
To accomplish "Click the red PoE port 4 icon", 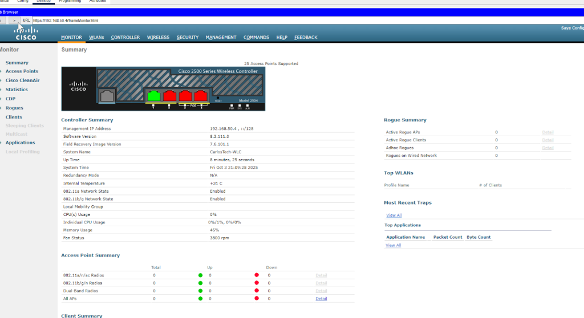I will [200, 95].
